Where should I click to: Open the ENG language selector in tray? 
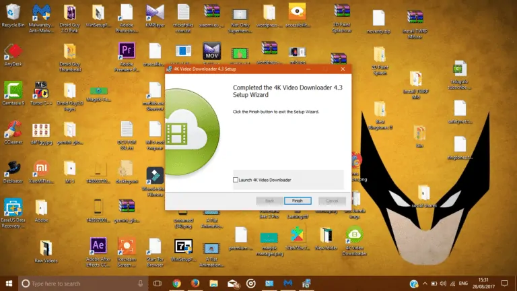pos(463,284)
